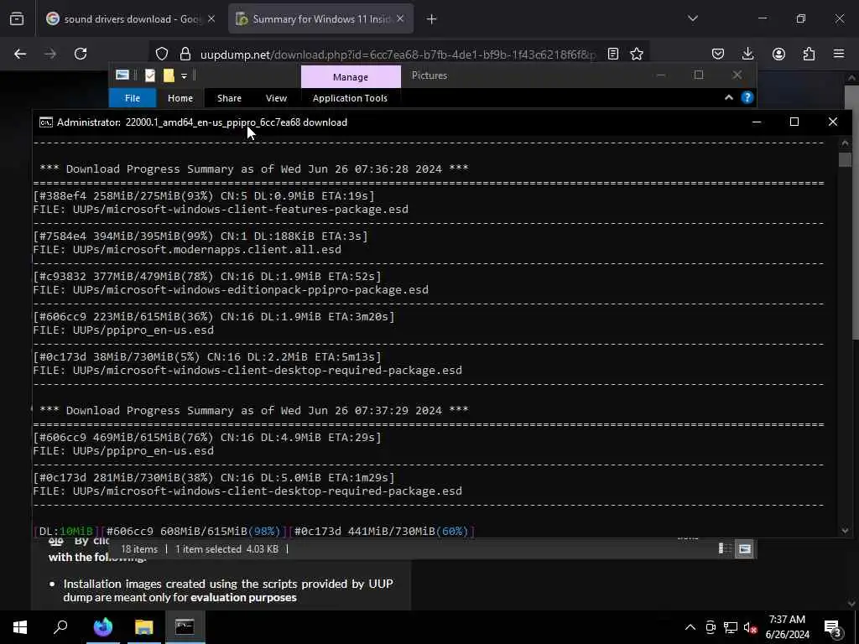The image size is (859, 644).
Task: Open the Manage contextual tab in Explorer
Action: coord(351,77)
